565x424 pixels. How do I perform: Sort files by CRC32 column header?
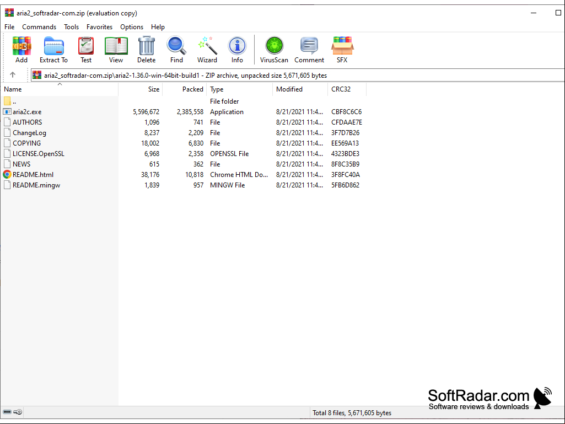click(347, 89)
